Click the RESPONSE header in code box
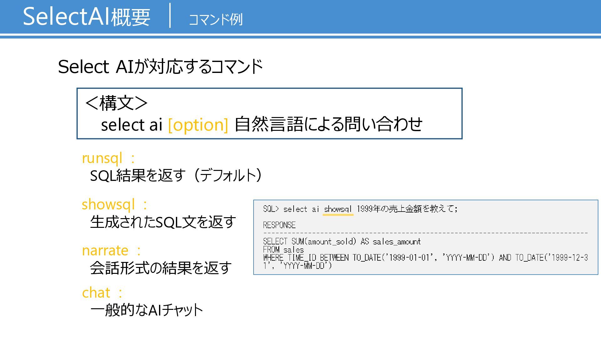This screenshot has height=338, width=601. click(279, 225)
